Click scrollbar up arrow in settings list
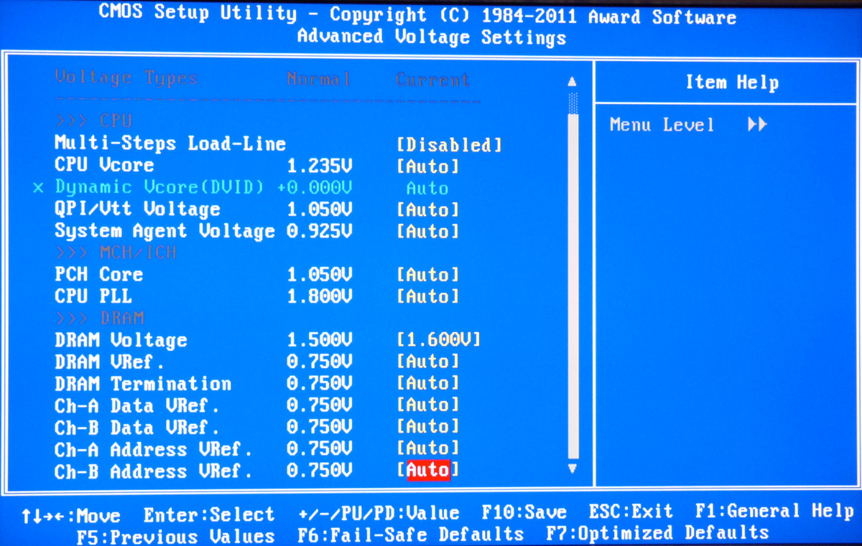 pyautogui.click(x=572, y=82)
